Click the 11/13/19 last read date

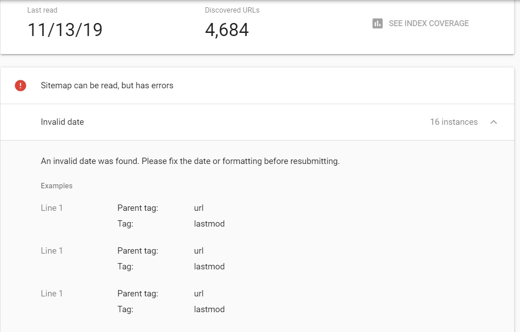pyautogui.click(x=65, y=30)
